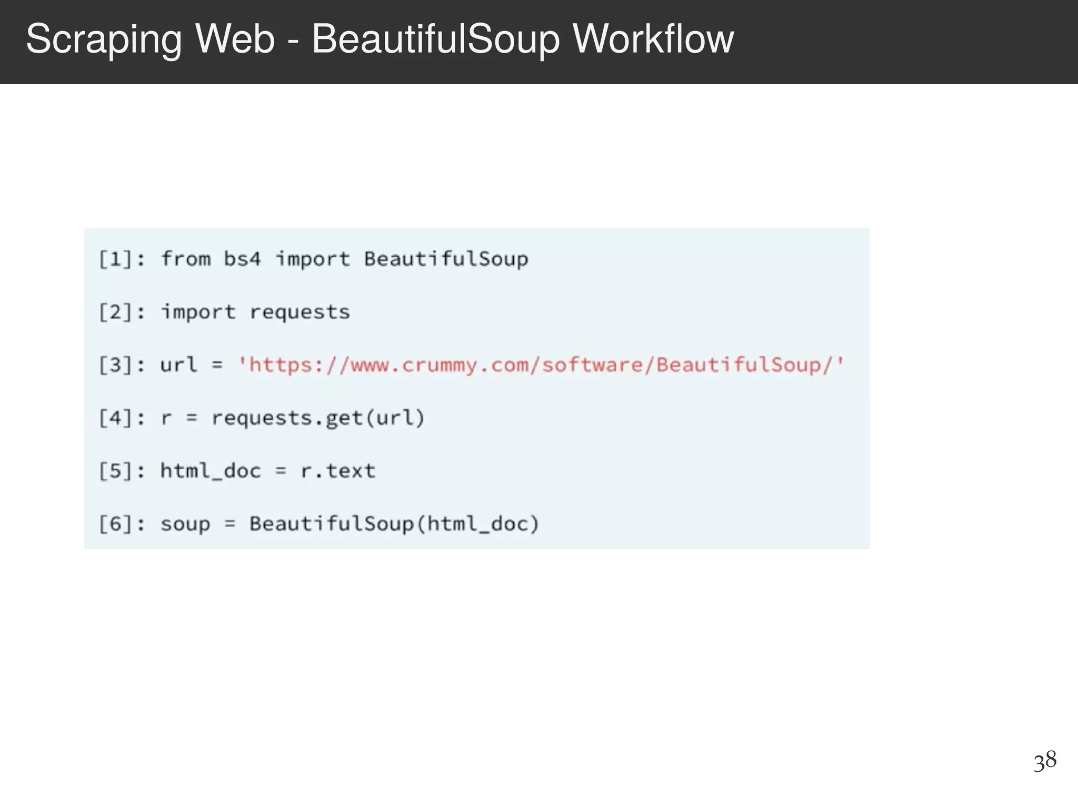This screenshot has width=1078, height=808.
Task: Click the URL string 'https://www.crummy.com/software/BeautifulSoup/'
Action: click(x=541, y=365)
